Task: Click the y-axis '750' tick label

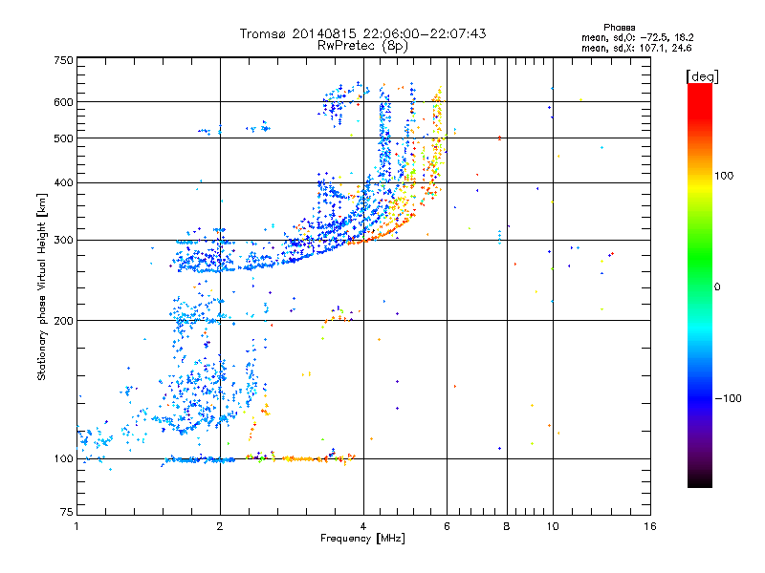Action: [64, 60]
